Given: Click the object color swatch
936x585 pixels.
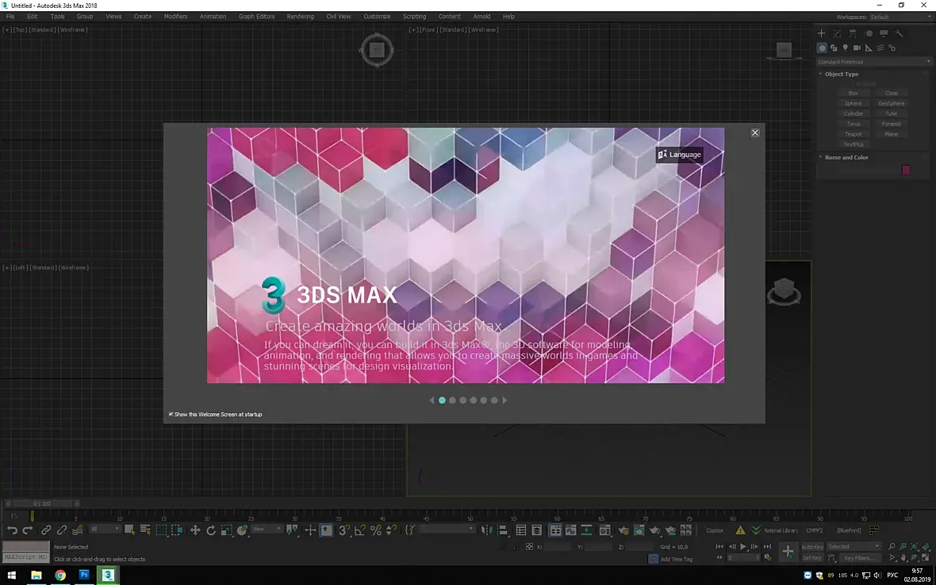Looking at the screenshot, I should click(906, 170).
